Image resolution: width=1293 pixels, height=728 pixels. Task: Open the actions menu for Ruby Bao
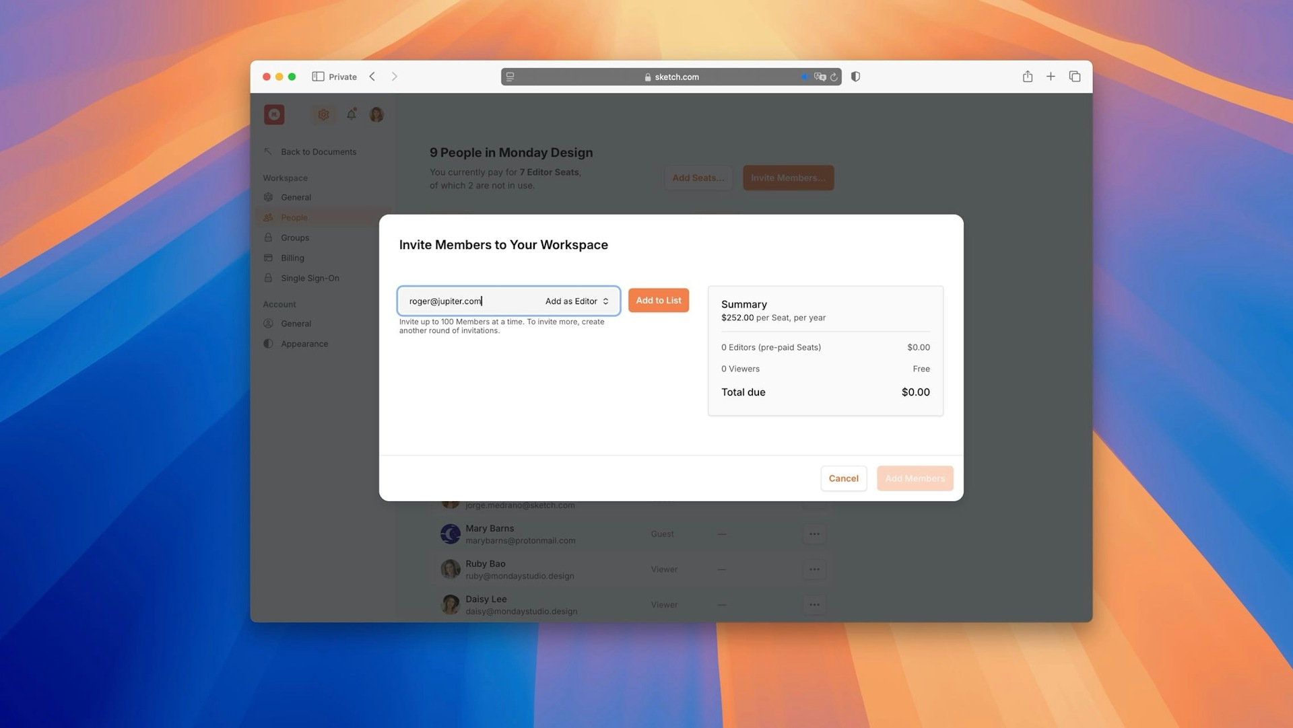tap(814, 569)
